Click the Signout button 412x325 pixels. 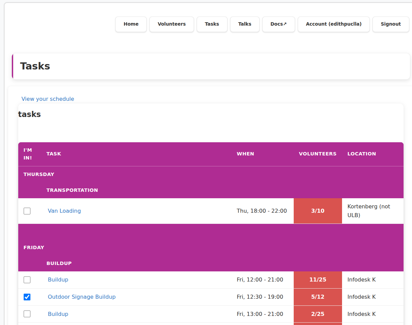click(x=390, y=24)
